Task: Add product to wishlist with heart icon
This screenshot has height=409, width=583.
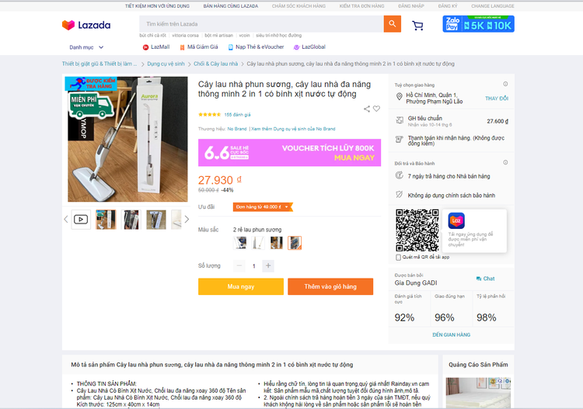Action: [377, 109]
